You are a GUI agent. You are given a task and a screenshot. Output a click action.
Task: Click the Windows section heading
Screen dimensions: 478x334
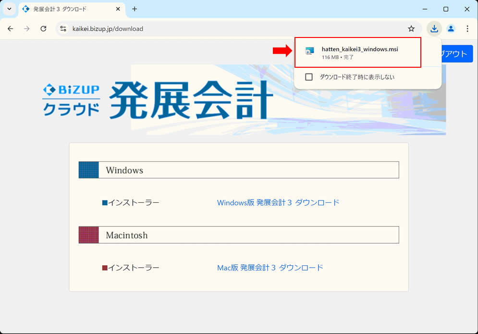(x=239, y=170)
